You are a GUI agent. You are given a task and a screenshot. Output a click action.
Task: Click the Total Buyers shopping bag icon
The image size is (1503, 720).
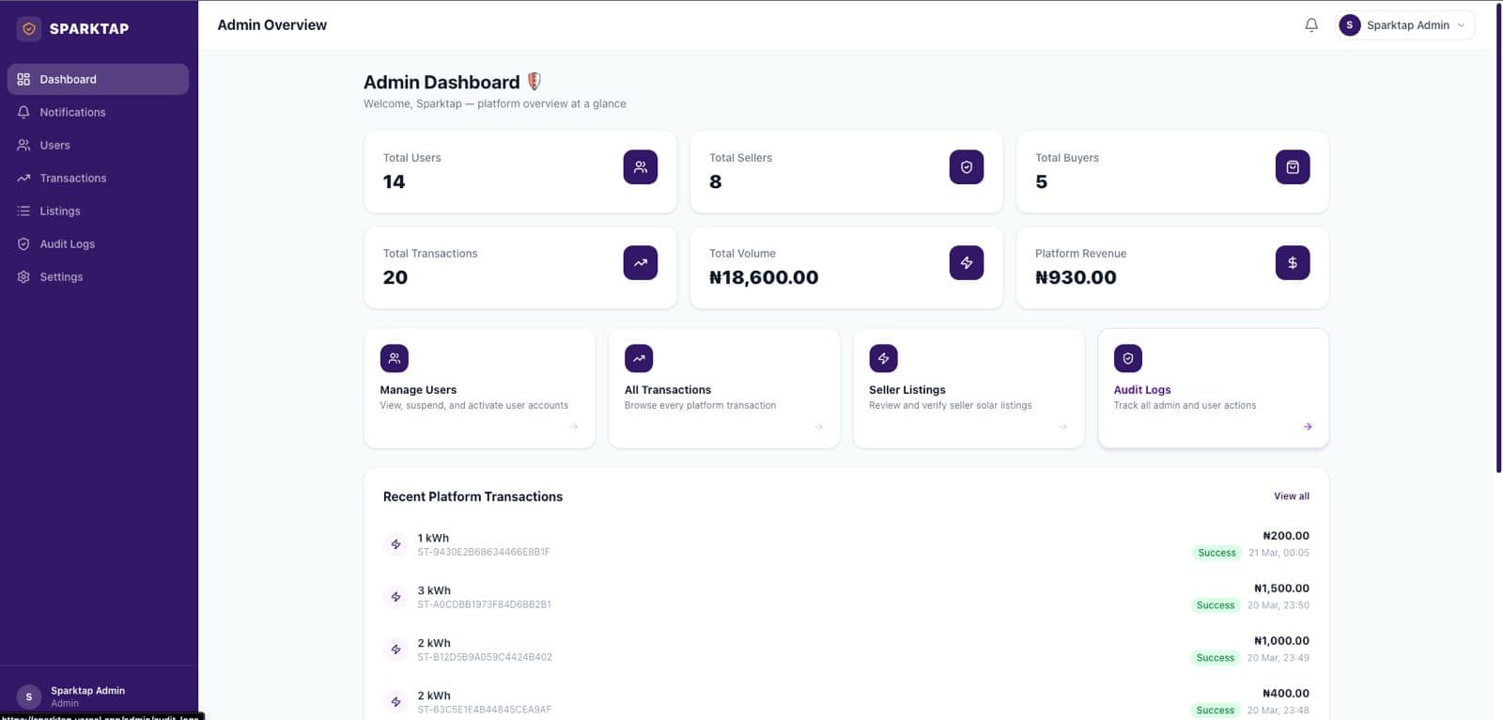coord(1293,167)
